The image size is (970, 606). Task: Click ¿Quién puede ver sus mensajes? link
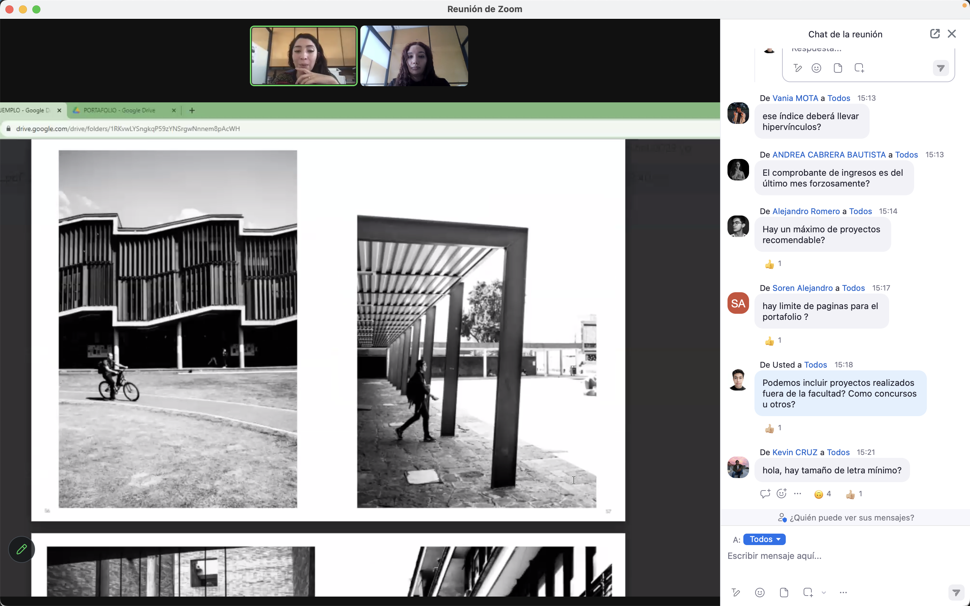click(x=851, y=517)
